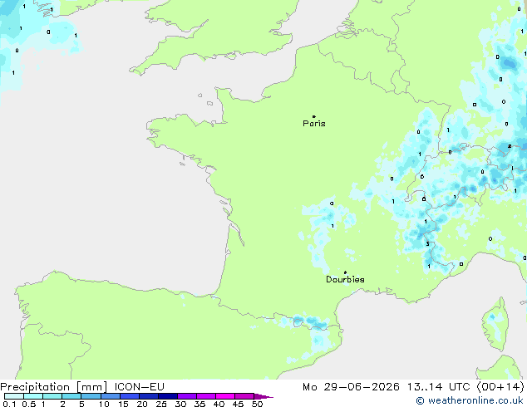Pick the 0.1–0.5 mm palest cyan legend swatch

pos(14,396)
